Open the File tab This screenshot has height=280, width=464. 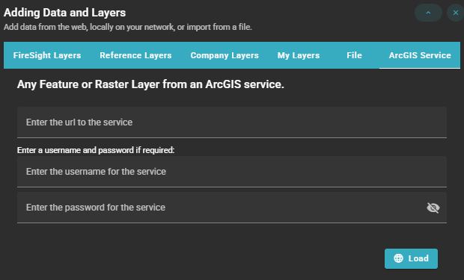354,55
